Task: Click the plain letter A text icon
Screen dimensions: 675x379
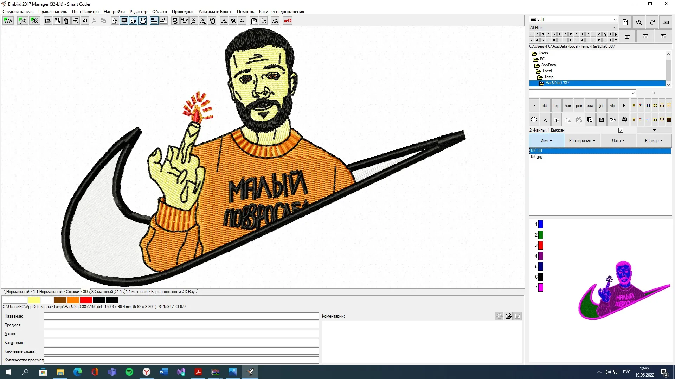Action: point(224,21)
